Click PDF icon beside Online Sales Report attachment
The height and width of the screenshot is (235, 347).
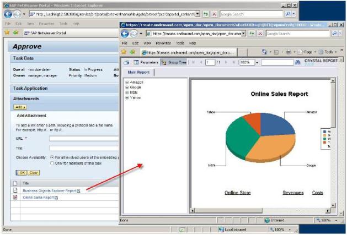(15, 197)
